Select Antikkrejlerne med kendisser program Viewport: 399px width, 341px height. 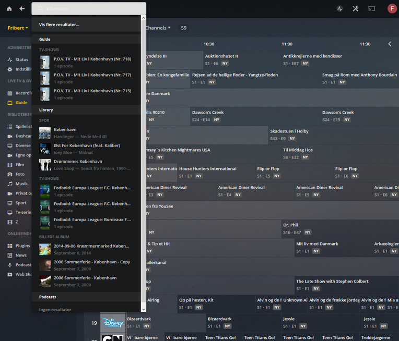pos(340,60)
